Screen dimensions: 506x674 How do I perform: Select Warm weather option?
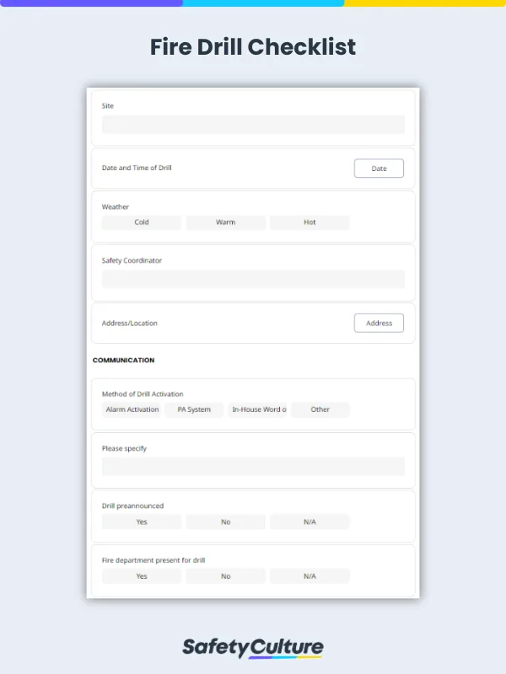[x=226, y=222]
